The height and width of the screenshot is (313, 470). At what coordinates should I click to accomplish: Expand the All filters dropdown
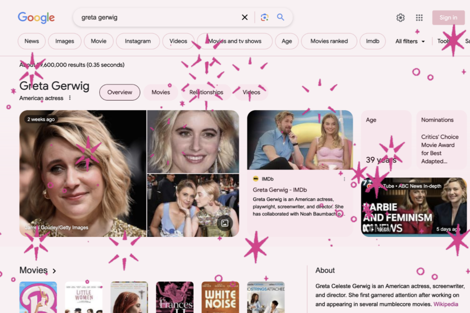(410, 41)
